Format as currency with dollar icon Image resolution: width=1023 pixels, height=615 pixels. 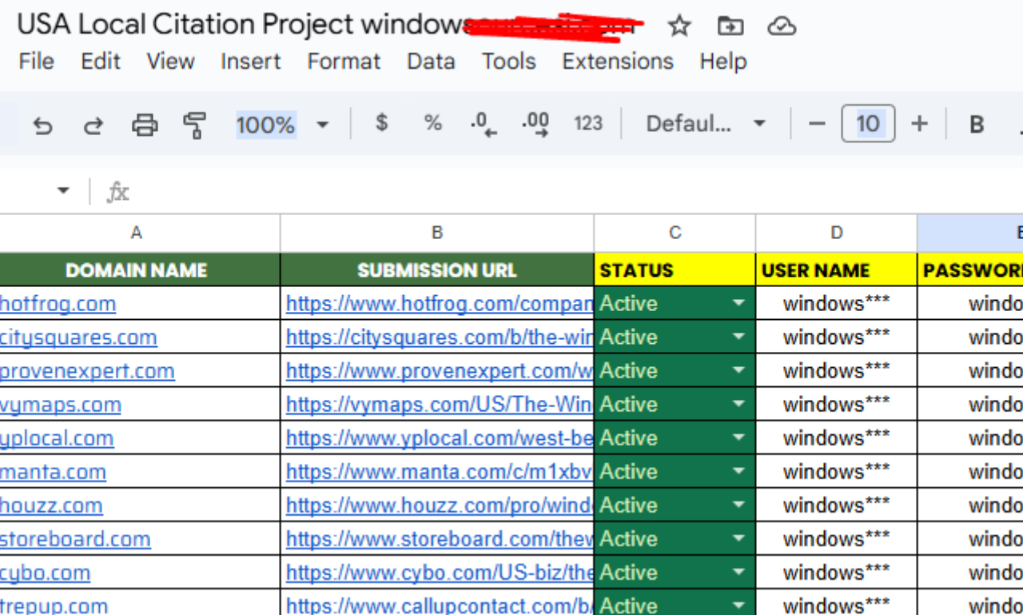(382, 123)
